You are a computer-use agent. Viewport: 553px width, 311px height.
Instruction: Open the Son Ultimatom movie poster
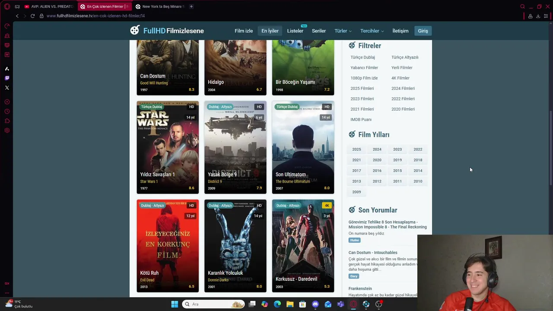click(x=303, y=147)
